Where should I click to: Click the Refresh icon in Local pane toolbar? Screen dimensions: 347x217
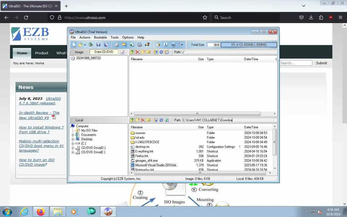click(167, 120)
